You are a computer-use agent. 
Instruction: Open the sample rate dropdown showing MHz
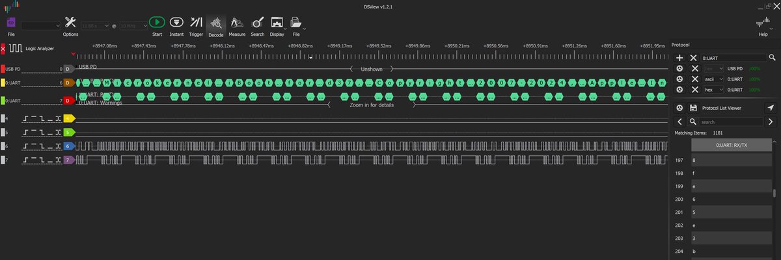point(133,25)
